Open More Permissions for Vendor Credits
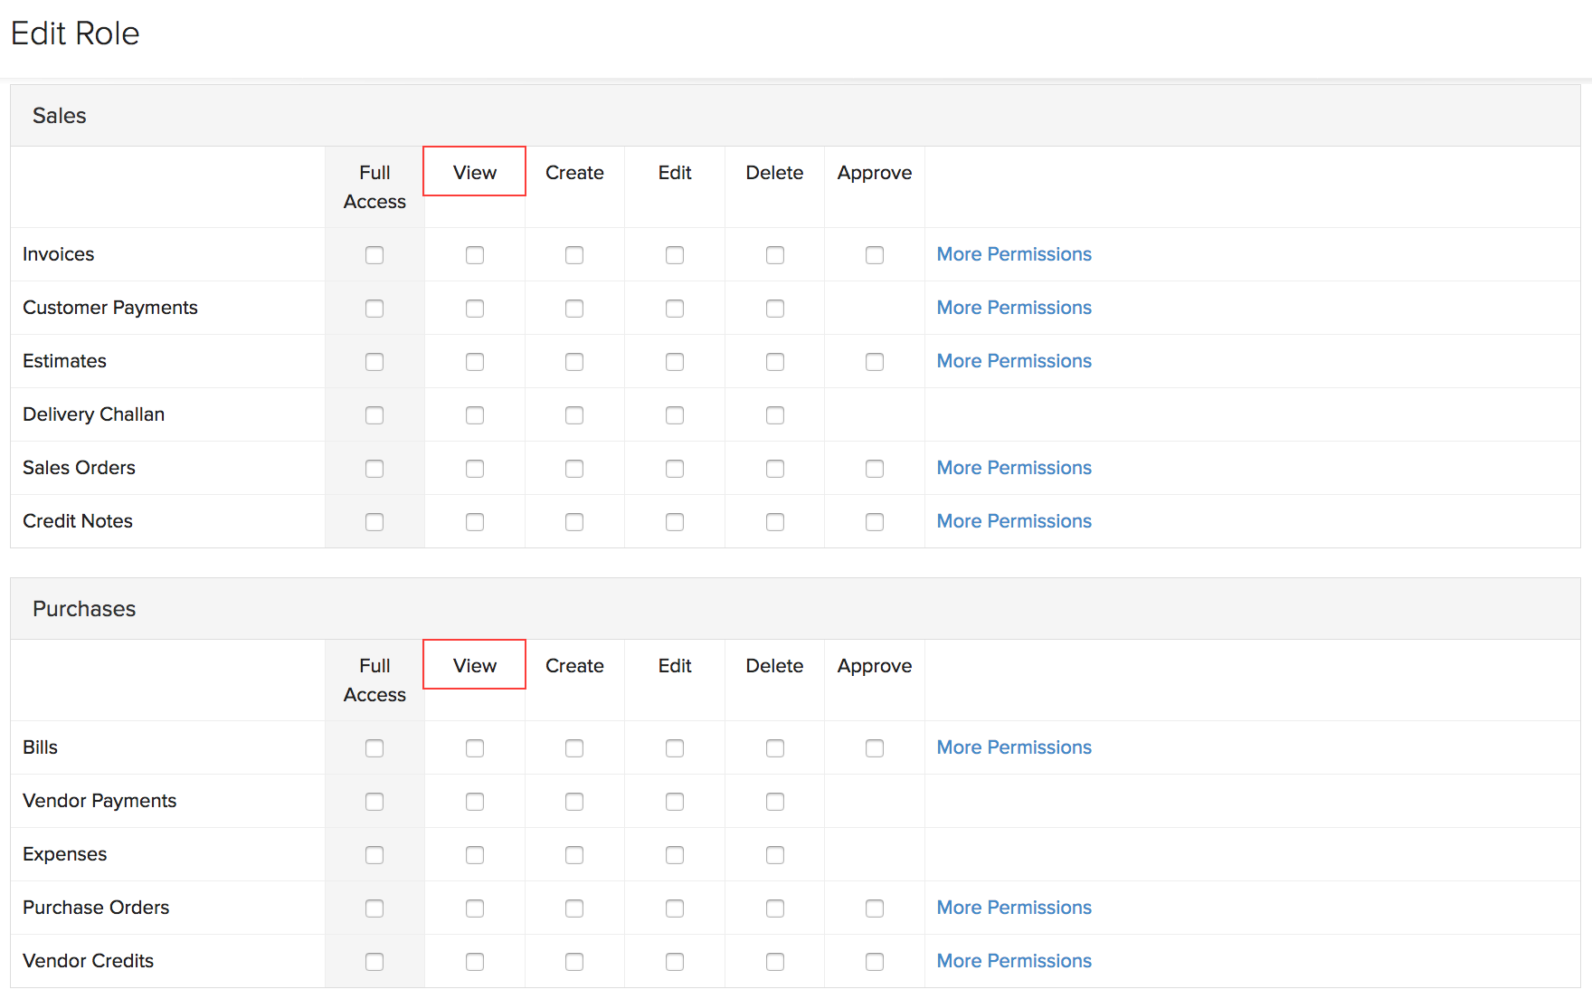 [1014, 961]
